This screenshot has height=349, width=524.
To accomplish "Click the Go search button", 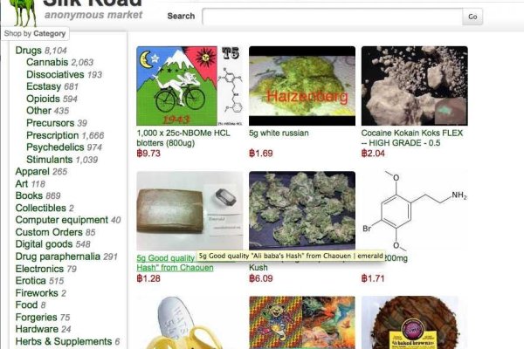I will click(x=472, y=17).
